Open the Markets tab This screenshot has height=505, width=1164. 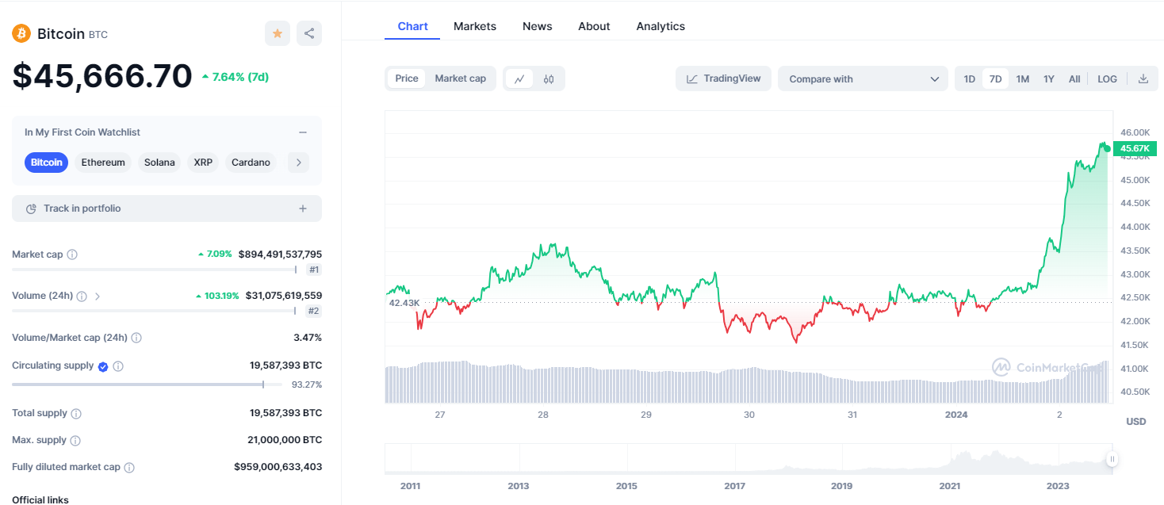[x=475, y=26]
